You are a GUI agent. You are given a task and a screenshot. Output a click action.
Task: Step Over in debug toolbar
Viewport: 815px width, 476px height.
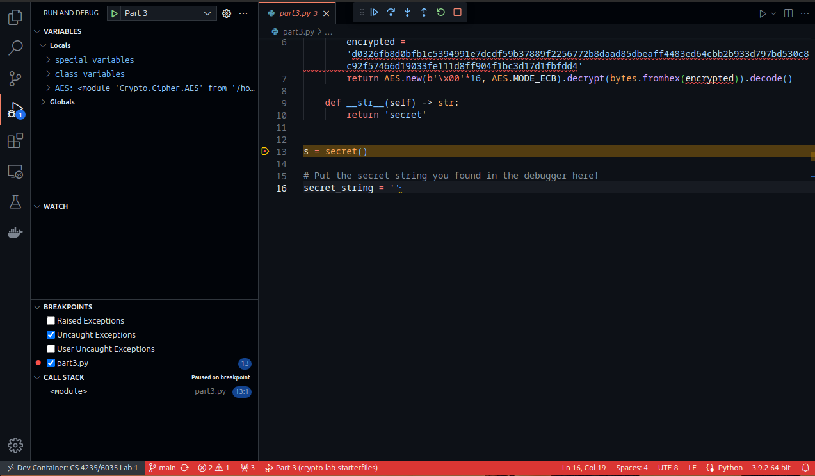391,12
